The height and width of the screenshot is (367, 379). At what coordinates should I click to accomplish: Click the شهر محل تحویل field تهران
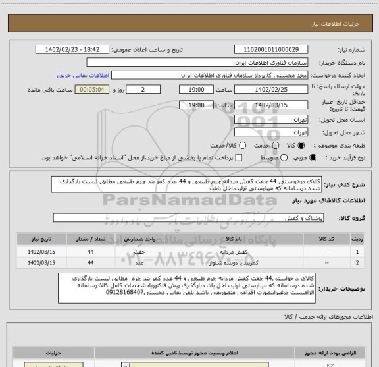pos(271,132)
